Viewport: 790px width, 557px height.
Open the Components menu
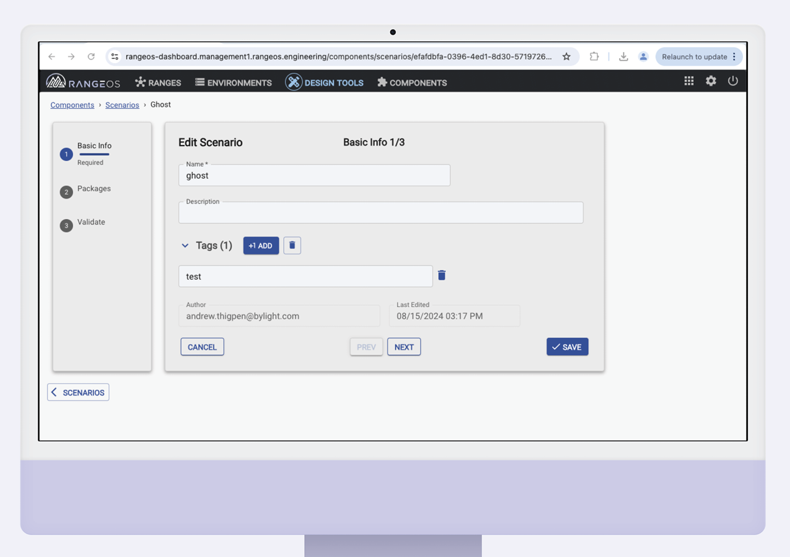(412, 82)
